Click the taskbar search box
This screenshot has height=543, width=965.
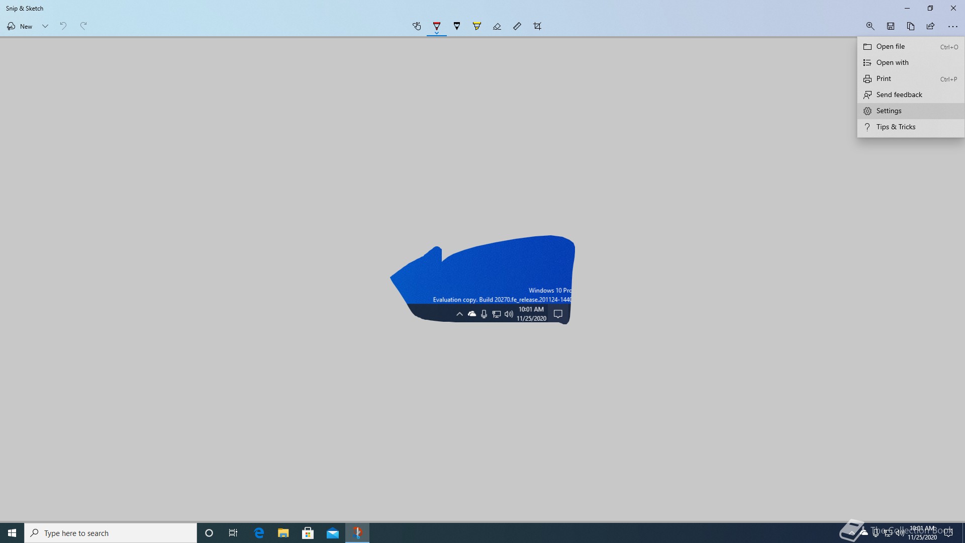tap(111, 533)
